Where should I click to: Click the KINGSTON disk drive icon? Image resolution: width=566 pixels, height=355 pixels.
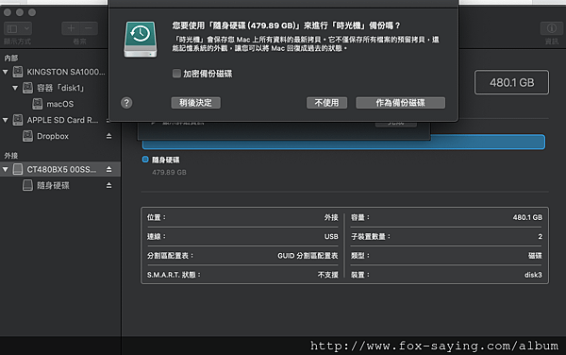pos(18,72)
